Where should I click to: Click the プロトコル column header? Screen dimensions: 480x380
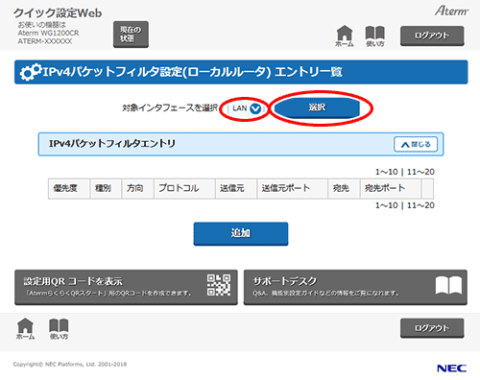(x=184, y=188)
